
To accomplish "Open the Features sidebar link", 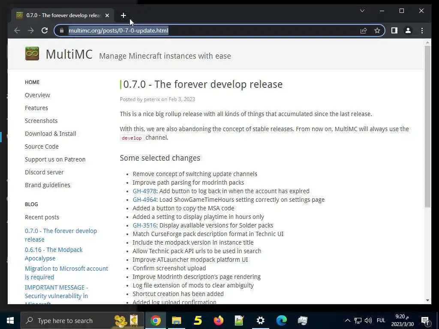I will (36, 108).
